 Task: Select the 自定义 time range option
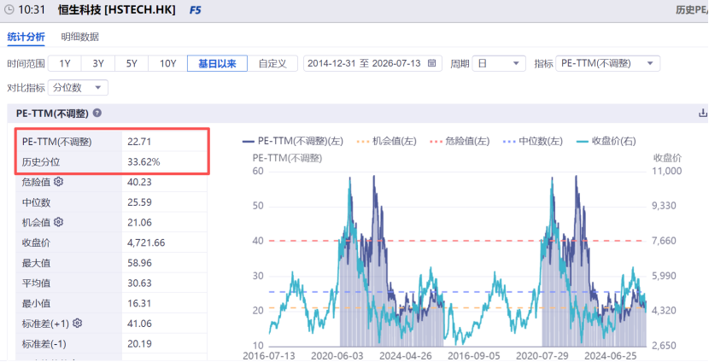click(272, 63)
